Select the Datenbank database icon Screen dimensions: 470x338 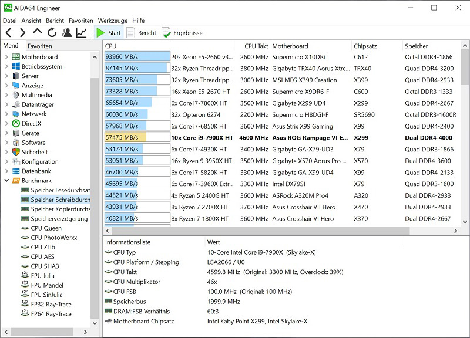tap(16, 171)
